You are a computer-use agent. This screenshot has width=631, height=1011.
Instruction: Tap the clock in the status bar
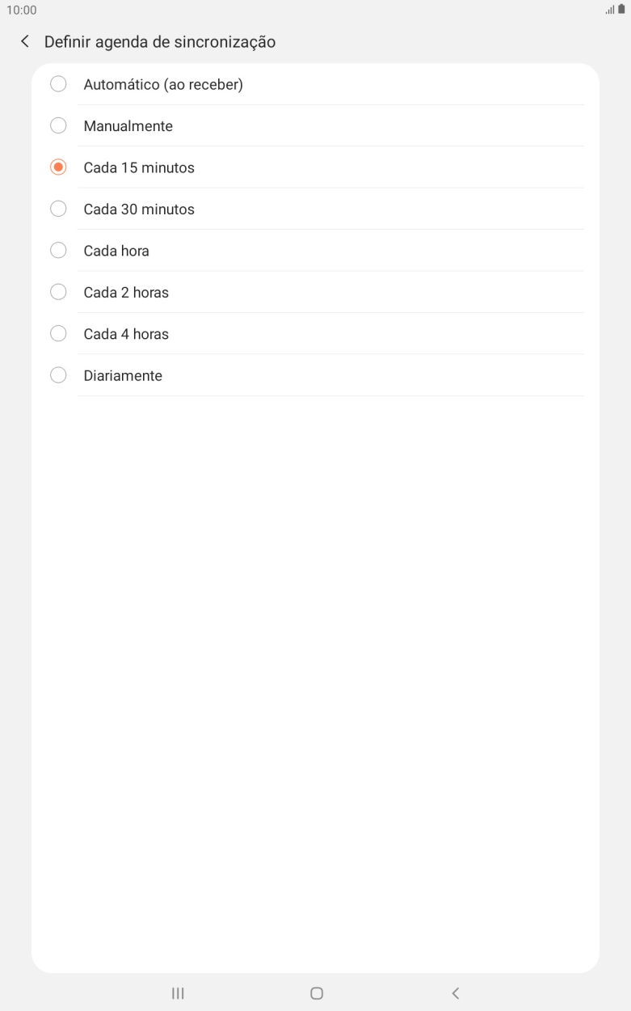click(x=21, y=10)
